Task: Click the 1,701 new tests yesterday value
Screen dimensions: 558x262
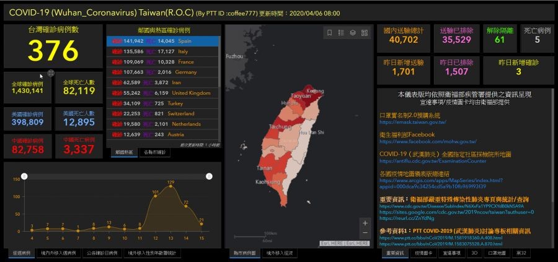Action: pyautogui.click(x=404, y=72)
